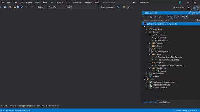Switch to Team Explorer tab
This screenshot has height=112, width=200.
tap(164, 102)
